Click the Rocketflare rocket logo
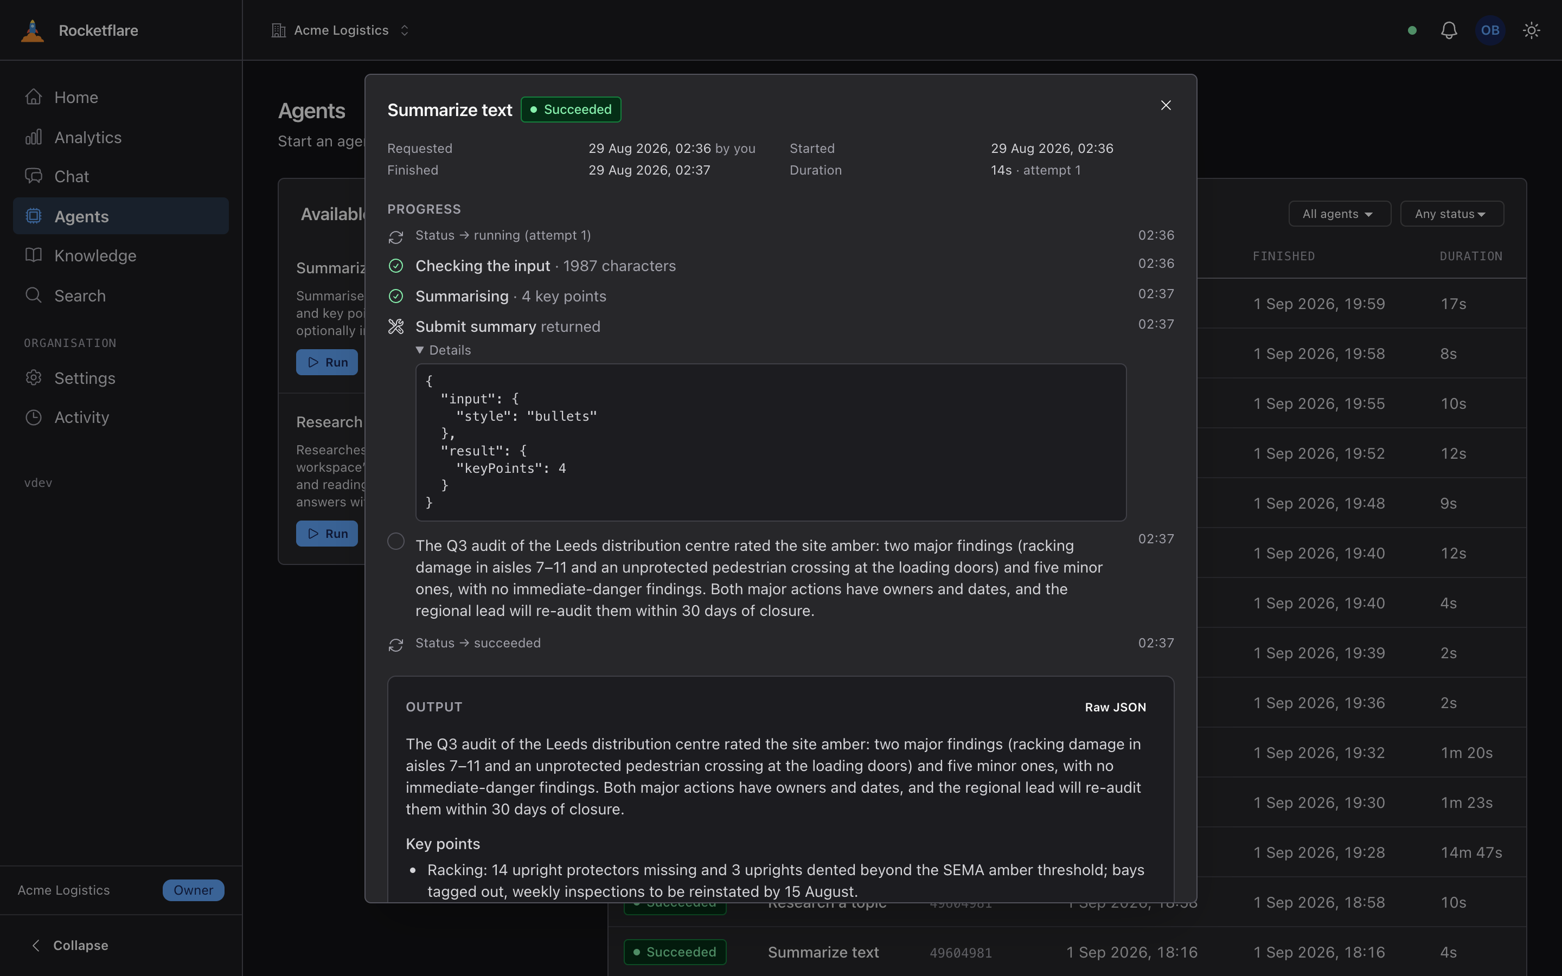 click(x=33, y=30)
